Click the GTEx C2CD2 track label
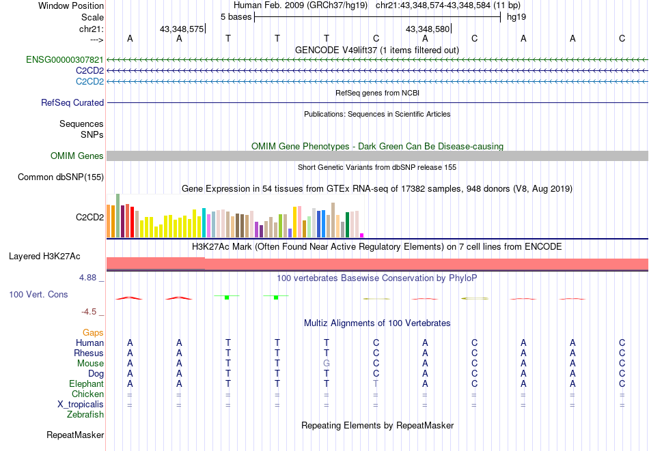 [x=89, y=217]
